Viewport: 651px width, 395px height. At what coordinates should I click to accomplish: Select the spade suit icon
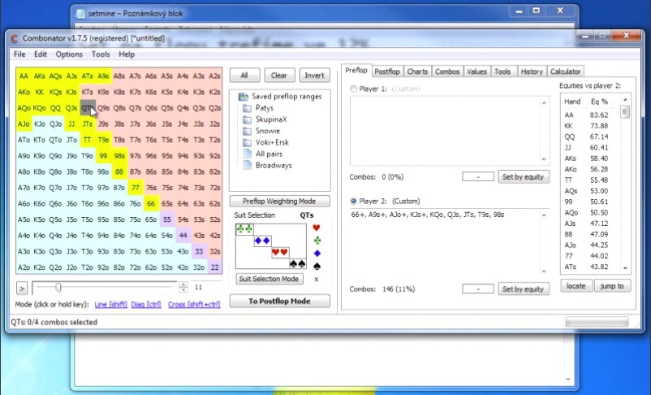317,266
